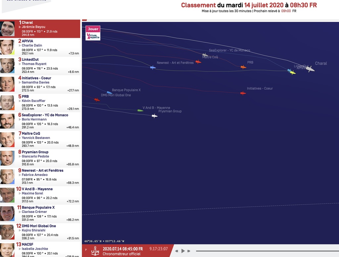Click the race elapsed time 9.17:23:07
This screenshot has width=339, height=257.
159,249
